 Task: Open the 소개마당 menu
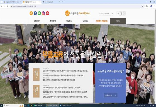[36, 21]
